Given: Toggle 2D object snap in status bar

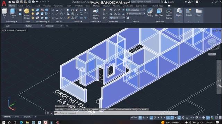Looking at the screenshot, I should pyautogui.click(x=172, y=117).
